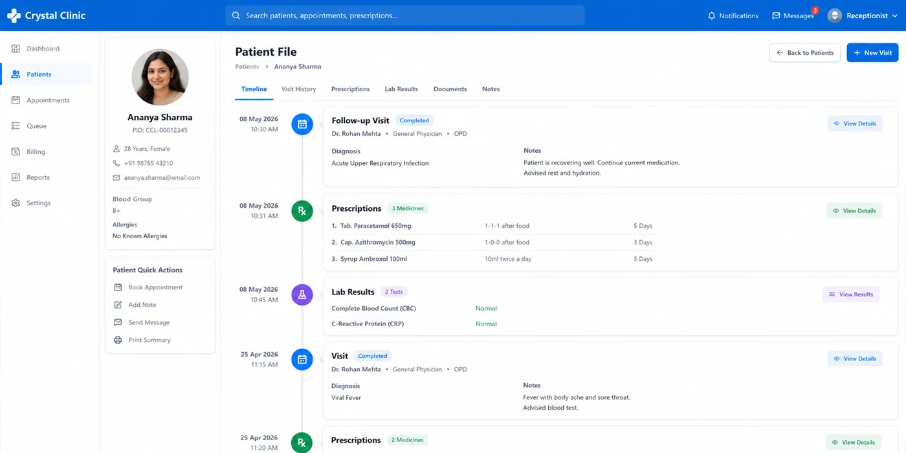View Details of the 25 Apr Visit
906x453 pixels.
click(x=854, y=359)
